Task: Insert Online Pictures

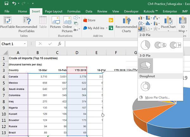Action: click(67, 24)
